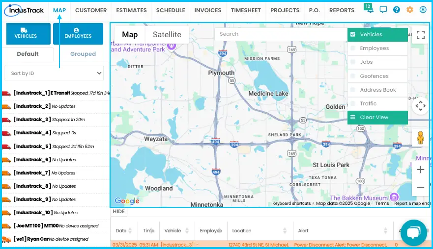
Task: Open the REPORTS menu item
Action: coord(342,10)
